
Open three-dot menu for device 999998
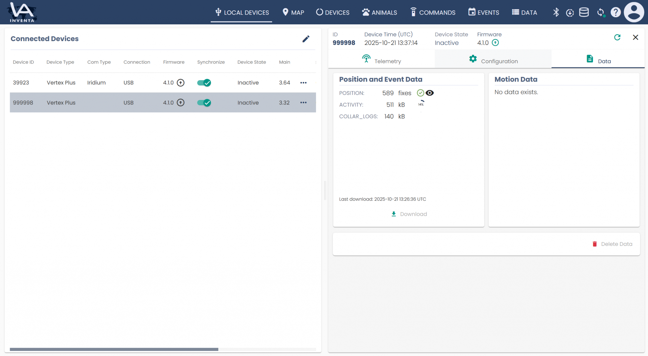303,103
